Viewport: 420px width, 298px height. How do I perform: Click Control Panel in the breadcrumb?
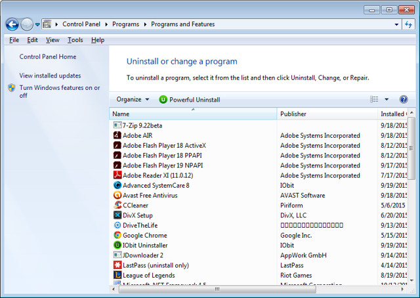coord(81,24)
